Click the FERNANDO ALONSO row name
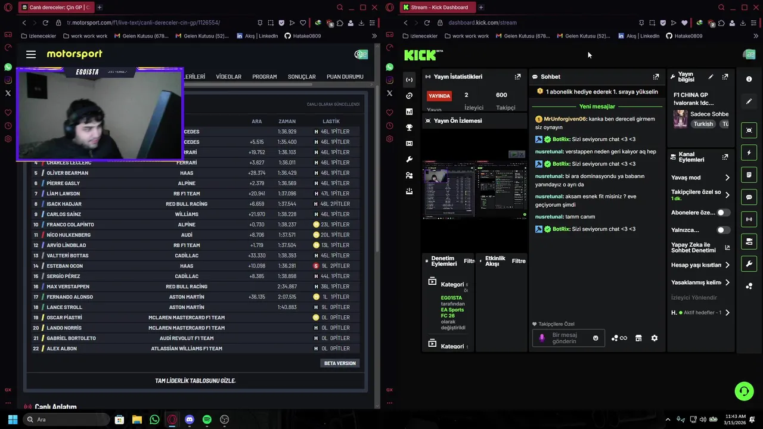 point(70,297)
